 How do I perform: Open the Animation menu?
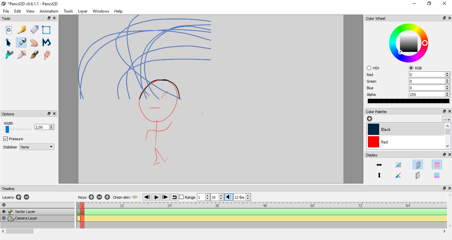click(x=49, y=11)
